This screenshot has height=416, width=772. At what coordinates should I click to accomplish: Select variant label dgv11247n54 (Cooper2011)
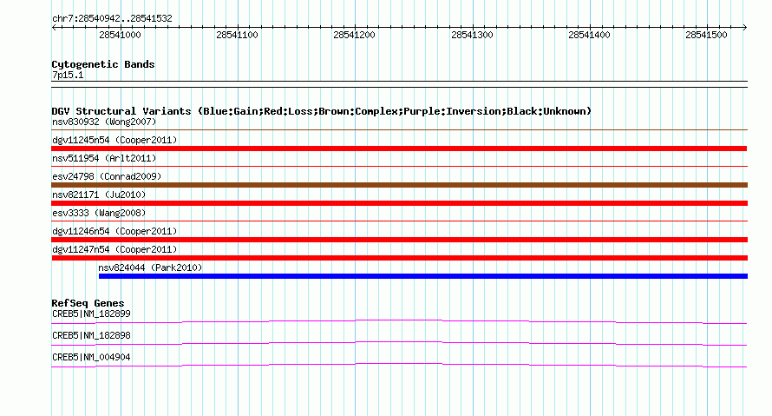tap(114, 249)
